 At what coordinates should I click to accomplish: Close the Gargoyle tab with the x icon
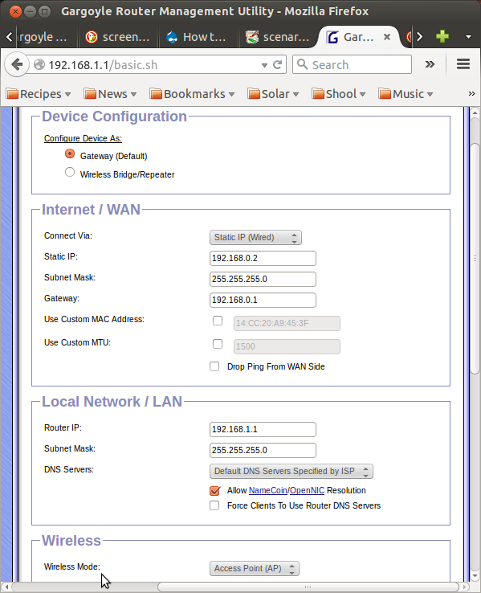pyautogui.click(x=387, y=37)
